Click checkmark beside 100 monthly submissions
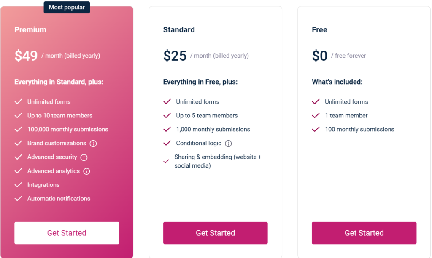This screenshot has width=432, height=258. click(316, 129)
